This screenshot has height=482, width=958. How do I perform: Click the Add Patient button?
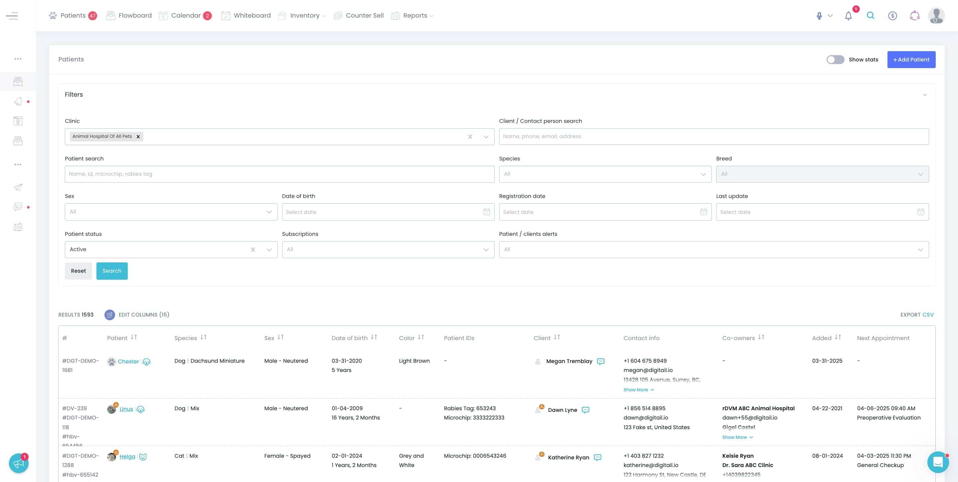(x=911, y=60)
